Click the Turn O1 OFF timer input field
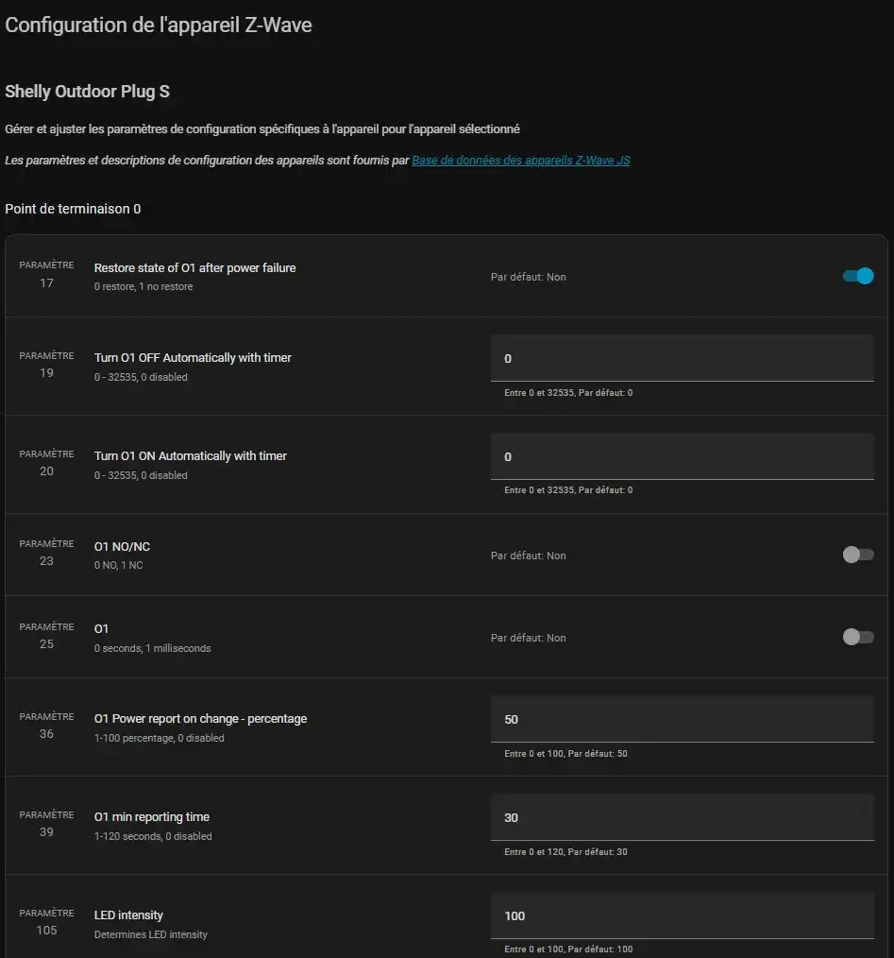Image resolution: width=894 pixels, height=958 pixels. click(682, 359)
